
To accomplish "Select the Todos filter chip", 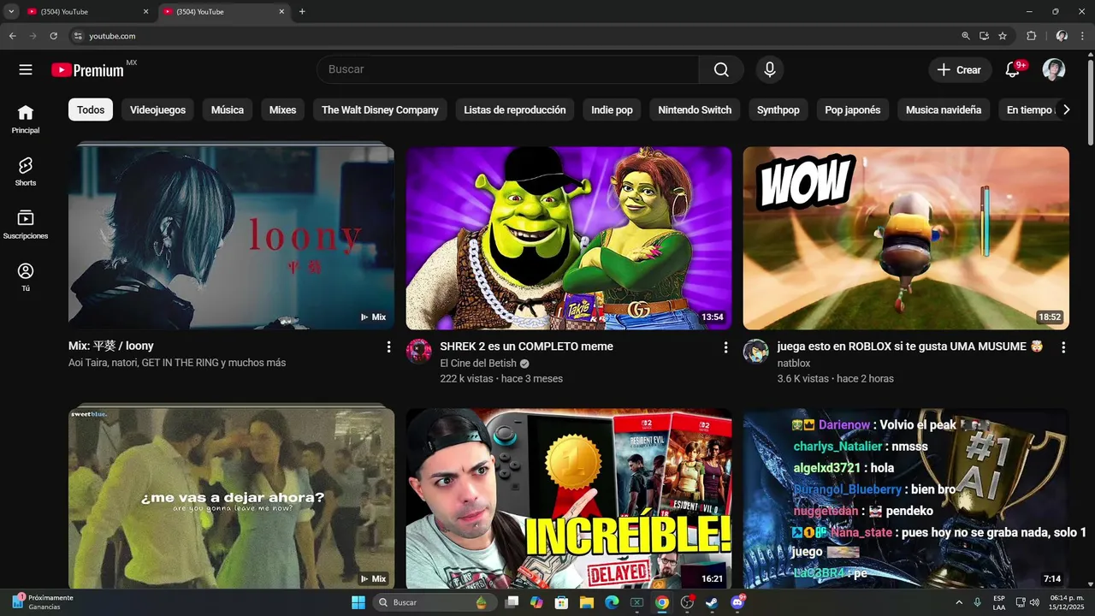I will pyautogui.click(x=91, y=110).
